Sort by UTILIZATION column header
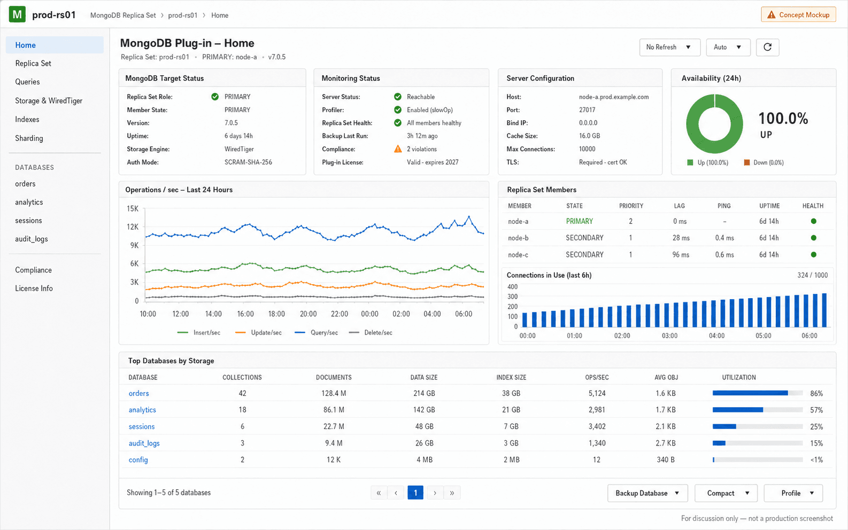848x530 pixels. (739, 377)
